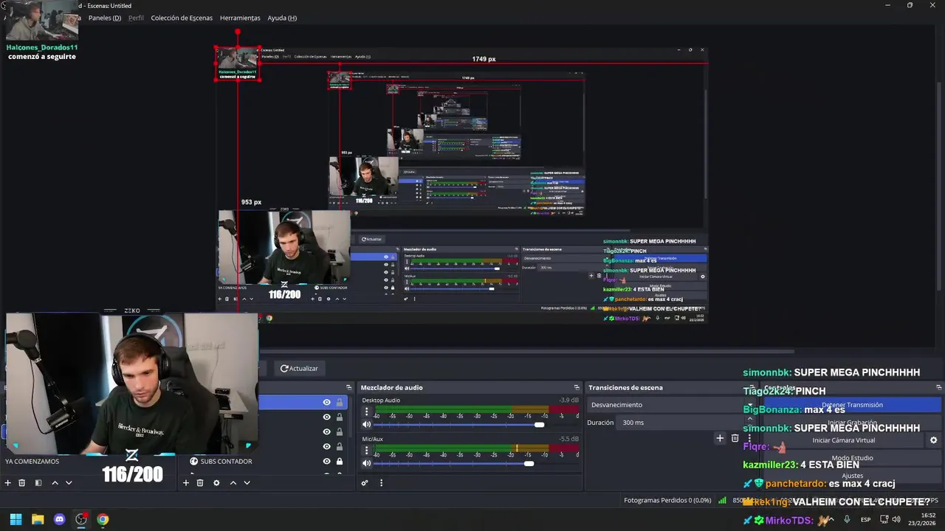The height and width of the screenshot is (531, 945).
Task: Click the microphone tray icon
Action: coord(847,519)
